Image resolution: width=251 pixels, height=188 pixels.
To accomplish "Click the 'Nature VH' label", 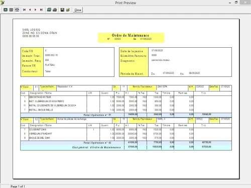I will 29,65.
